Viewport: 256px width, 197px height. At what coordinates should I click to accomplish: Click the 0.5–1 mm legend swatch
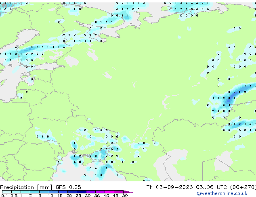[x=16, y=192]
